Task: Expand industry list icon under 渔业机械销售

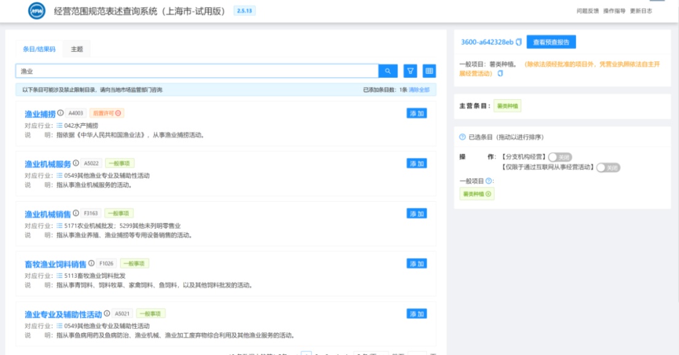Action: [60, 226]
